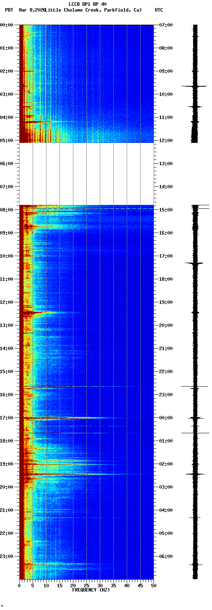Screen dimensions: 212x610
Task: Click the '03:00' PDT time label
Action: 7,94
